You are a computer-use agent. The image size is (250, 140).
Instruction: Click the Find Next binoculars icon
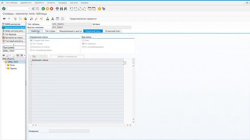(x=66, y=9)
